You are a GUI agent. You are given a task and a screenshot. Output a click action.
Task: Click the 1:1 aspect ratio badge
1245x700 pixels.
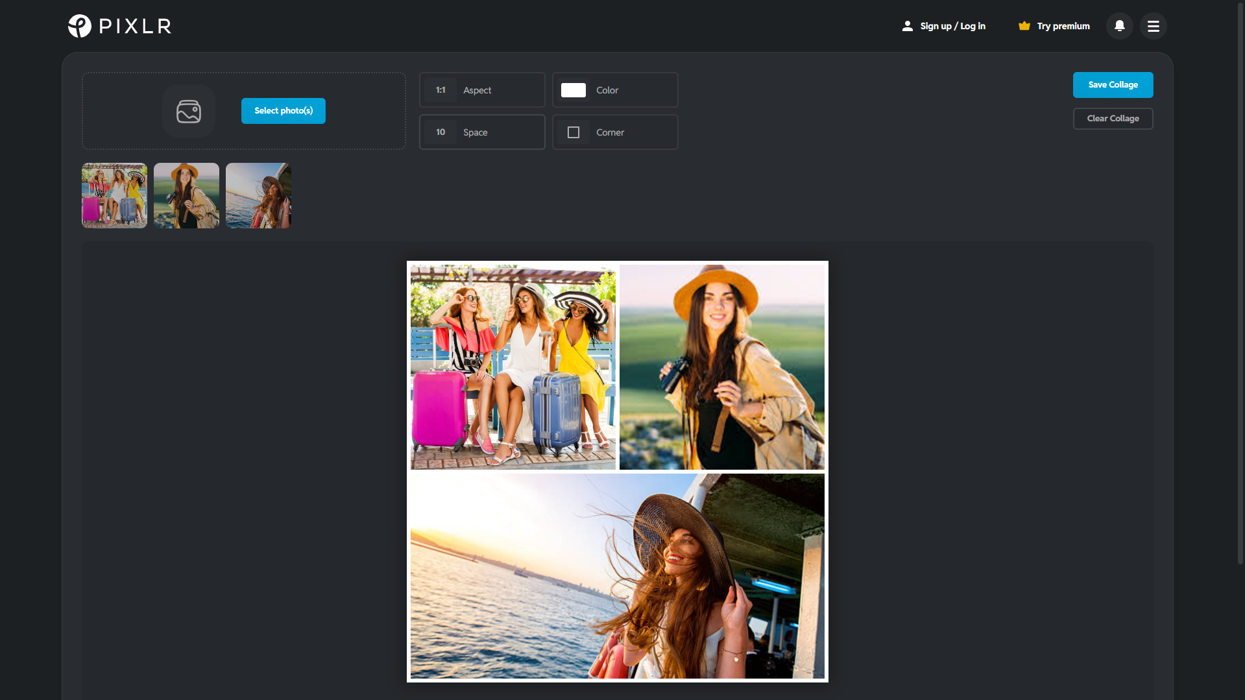pyautogui.click(x=441, y=90)
